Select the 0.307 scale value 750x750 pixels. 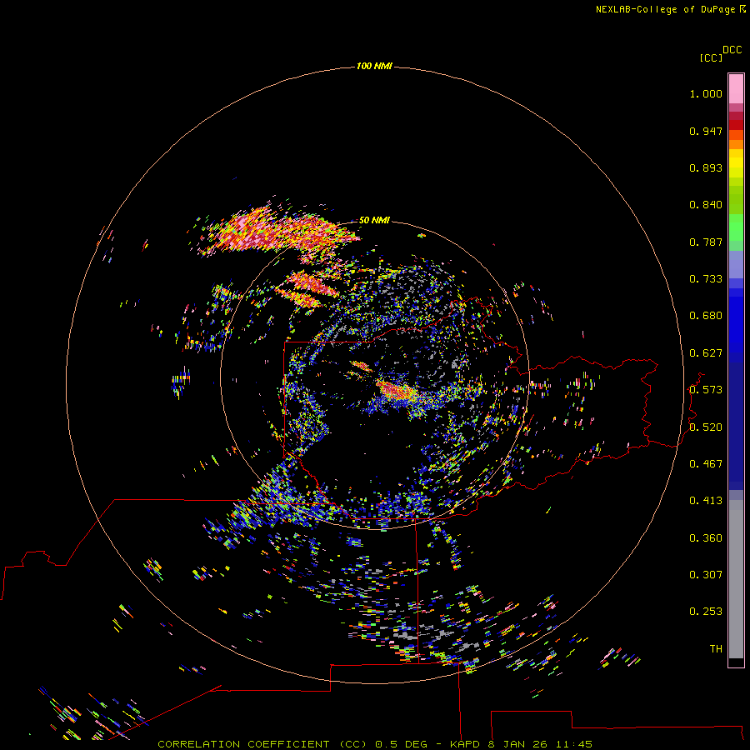click(706, 575)
